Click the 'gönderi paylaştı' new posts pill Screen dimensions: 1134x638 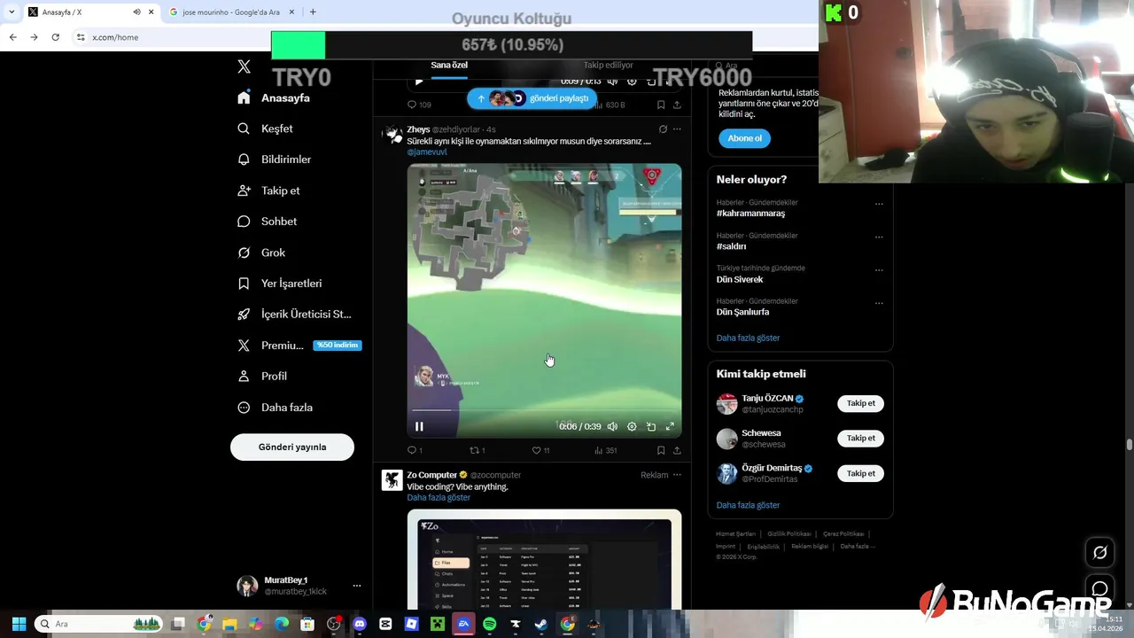pyautogui.click(x=532, y=98)
